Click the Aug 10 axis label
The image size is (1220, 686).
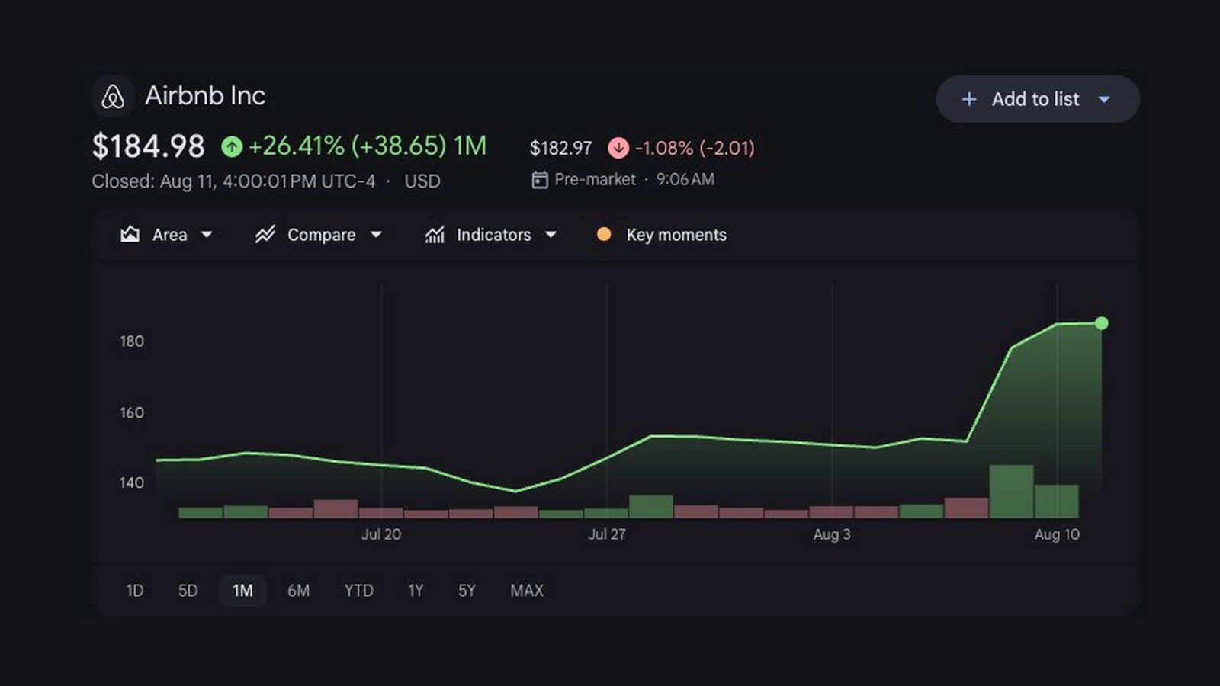[1057, 534]
